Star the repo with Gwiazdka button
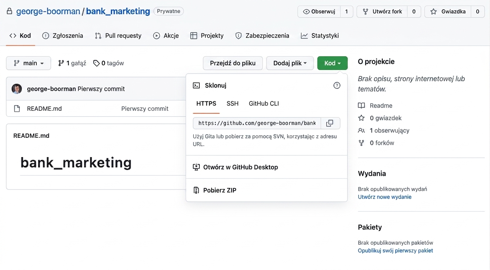This screenshot has height=270, width=490. coord(448,12)
